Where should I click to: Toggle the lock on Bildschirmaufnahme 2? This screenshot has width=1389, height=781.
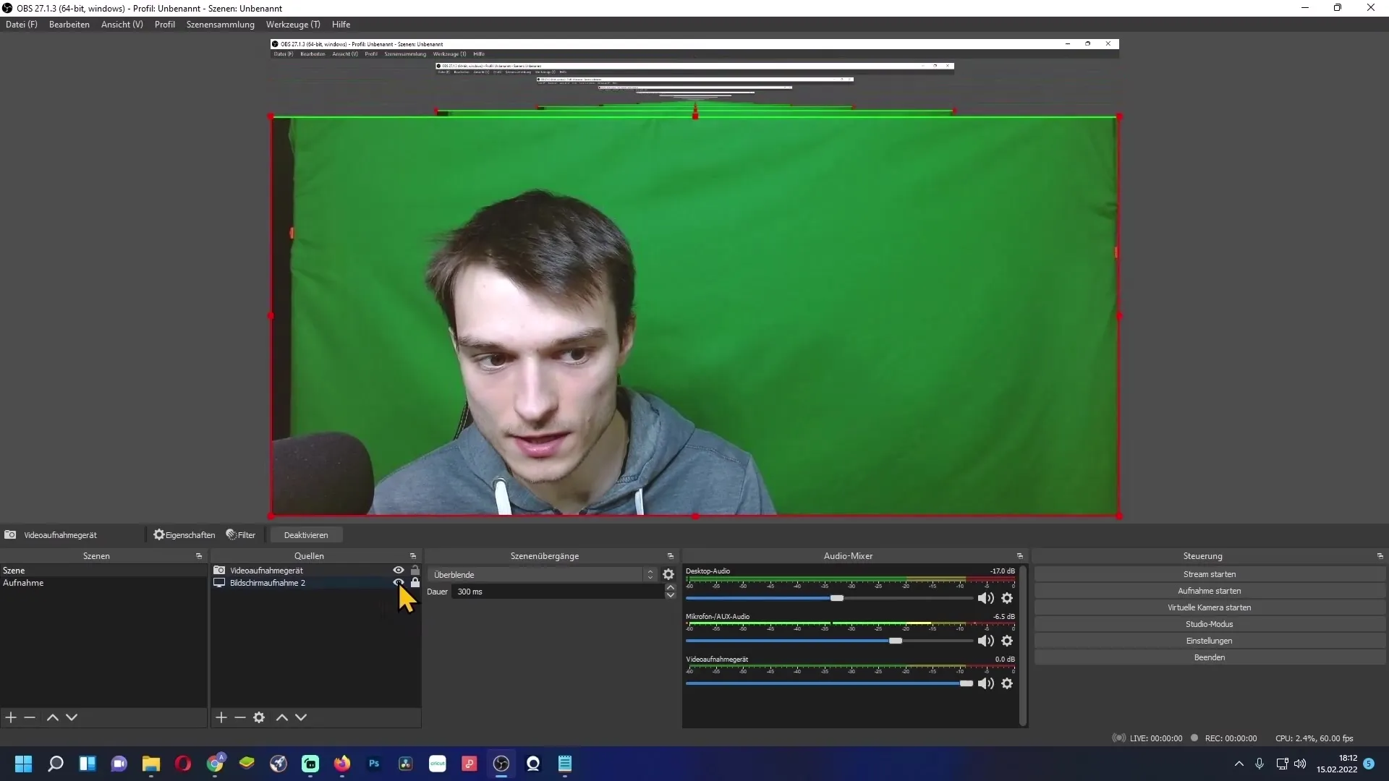[415, 583]
